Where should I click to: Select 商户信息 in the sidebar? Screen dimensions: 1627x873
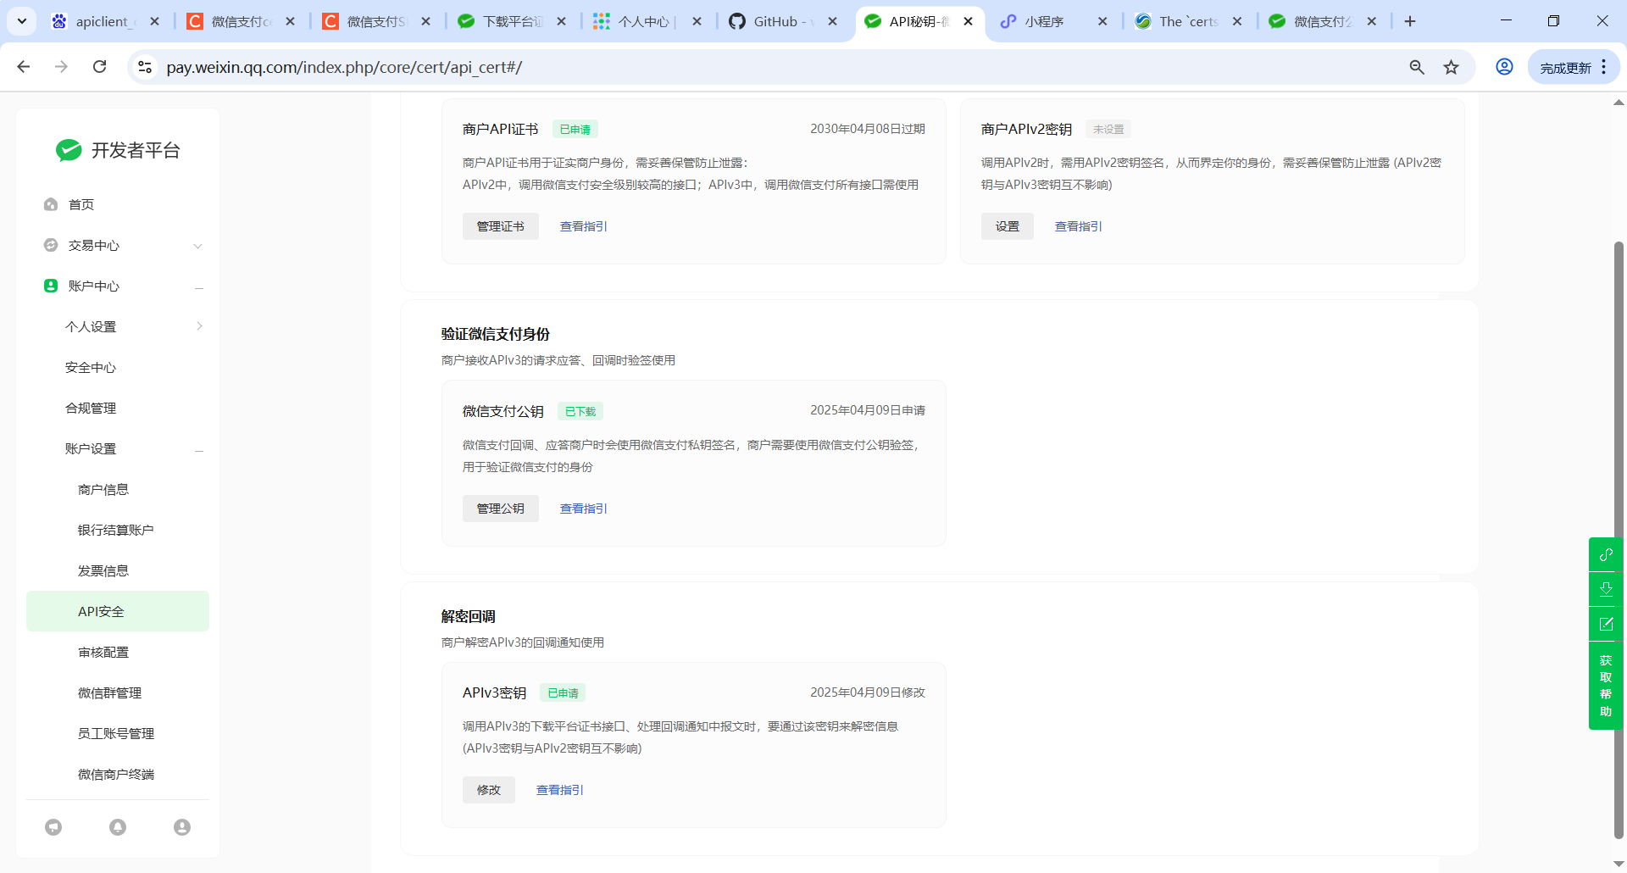coord(103,489)
